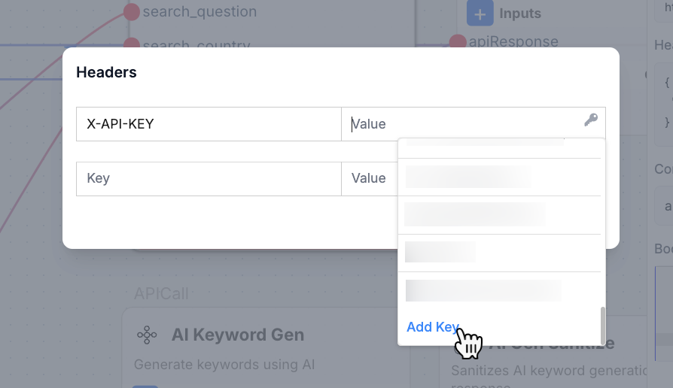Screen dimensions: 673x388
Task: Click the plus icon beside Inputs
Action: pos(480,14)
